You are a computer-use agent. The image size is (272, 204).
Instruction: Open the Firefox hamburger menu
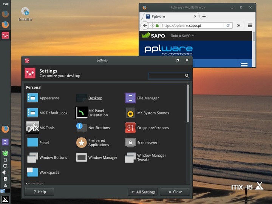250,26
